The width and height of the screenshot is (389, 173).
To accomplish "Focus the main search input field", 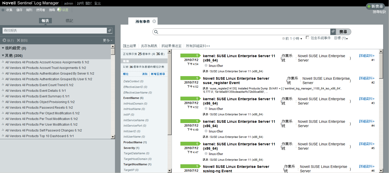I will (244, 32).
